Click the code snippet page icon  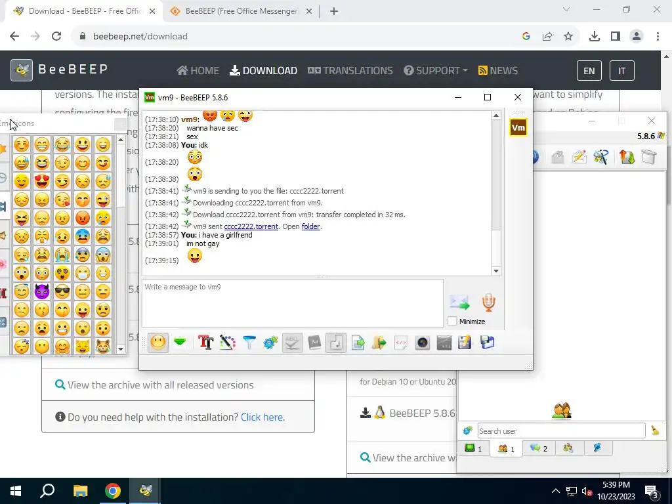pyautogui.click(x=401, y=343)
